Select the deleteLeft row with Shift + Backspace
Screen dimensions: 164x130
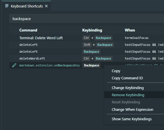87,45
